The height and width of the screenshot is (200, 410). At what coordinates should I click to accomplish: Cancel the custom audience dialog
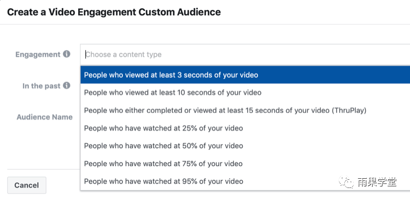pos(27,185)
